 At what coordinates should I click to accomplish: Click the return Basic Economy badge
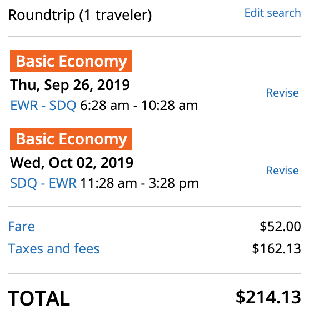coord(71,139)
